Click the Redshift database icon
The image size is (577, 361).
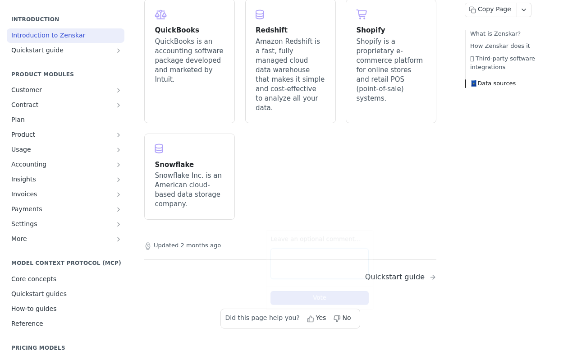[x=260, y=14]
